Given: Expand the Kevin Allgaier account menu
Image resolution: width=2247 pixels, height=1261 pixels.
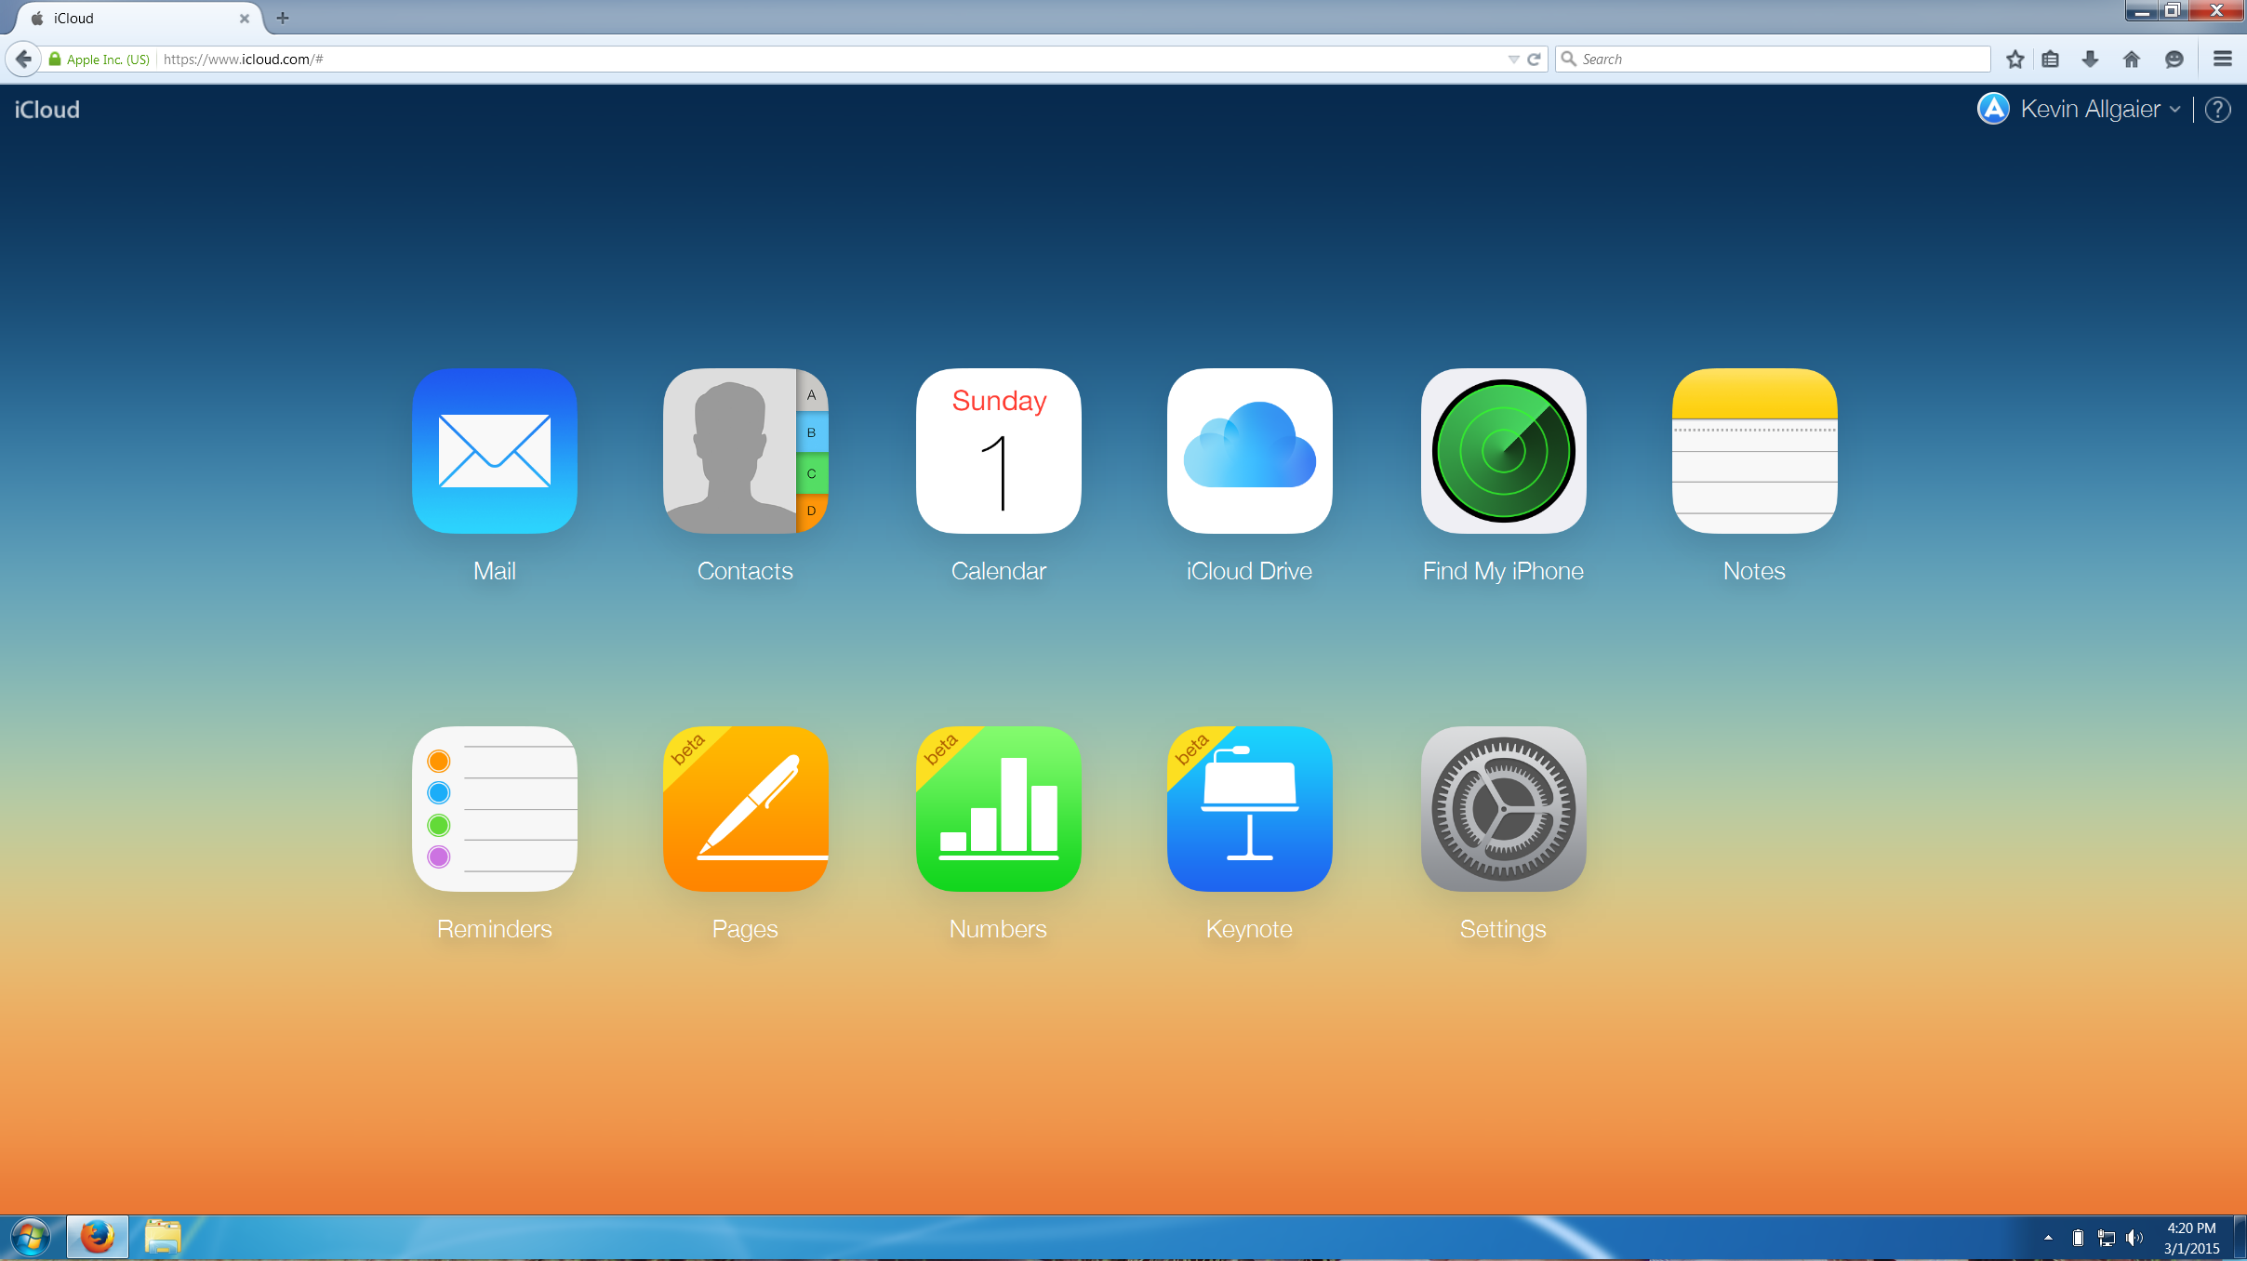Looking at the screenshot, I should coord(2175,110).
